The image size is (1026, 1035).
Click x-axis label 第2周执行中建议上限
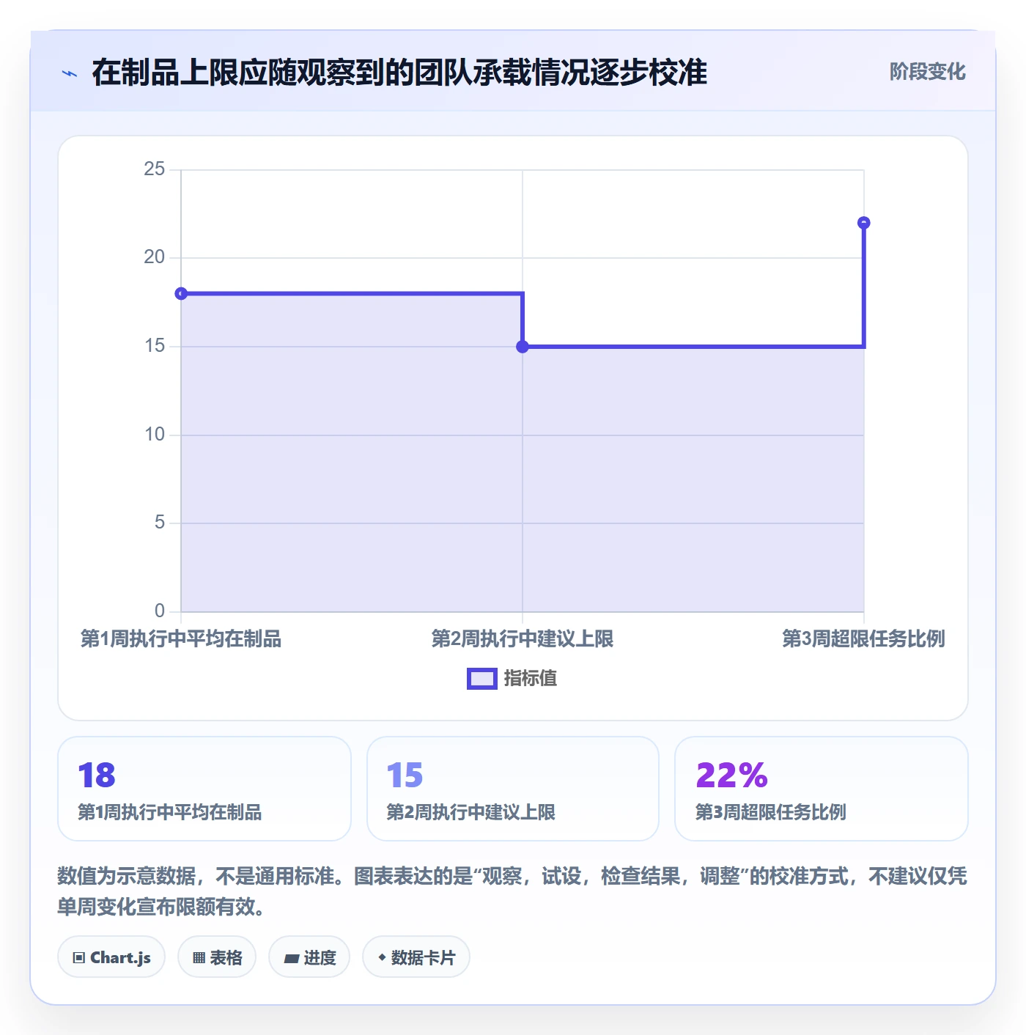pyautogui.click(x=523, y=638)
